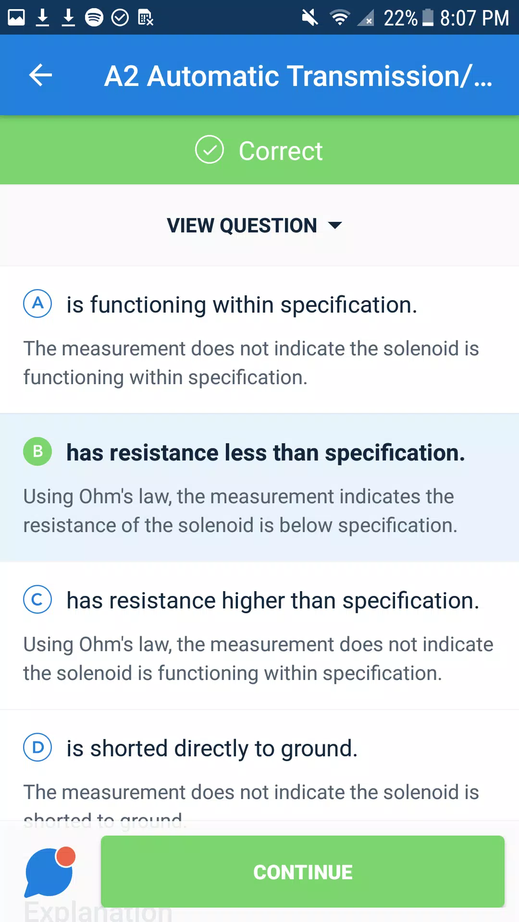519x922 pixels.
Task: Tap the CONTINUE button
Action: (303, 872)
